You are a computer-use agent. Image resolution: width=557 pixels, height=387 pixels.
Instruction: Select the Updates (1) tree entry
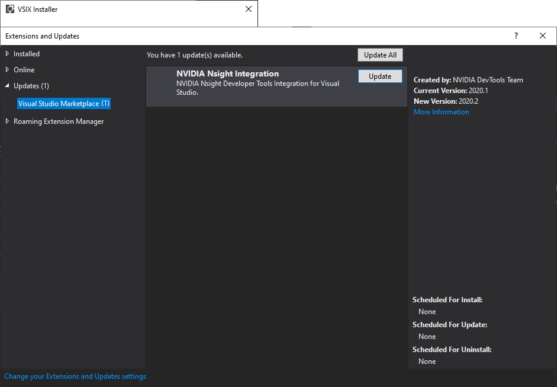33,85
